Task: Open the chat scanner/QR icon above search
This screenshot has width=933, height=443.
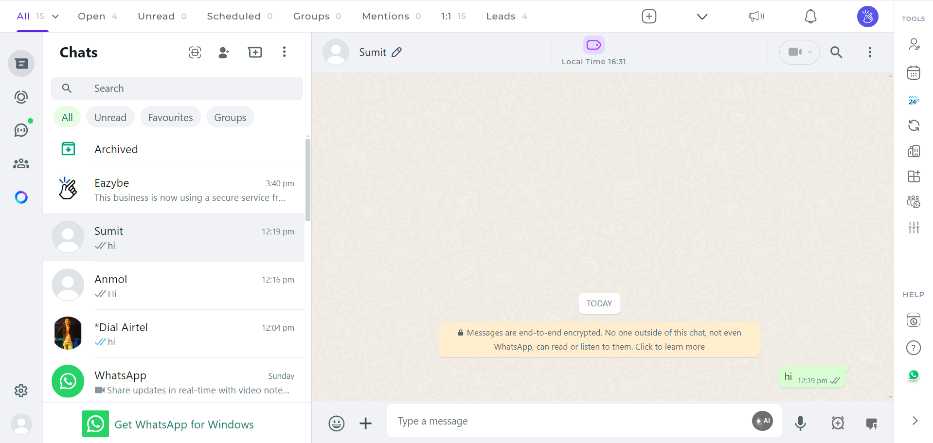Action: tap(195, 52)
